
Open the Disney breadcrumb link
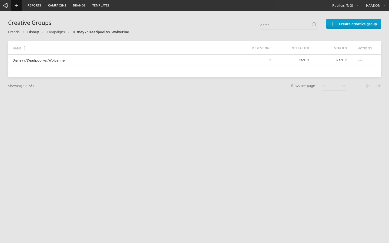33,32
